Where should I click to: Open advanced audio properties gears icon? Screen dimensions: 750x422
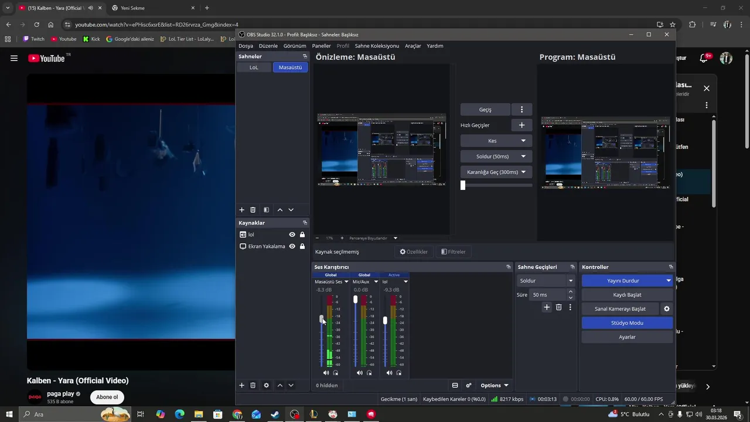469,385
